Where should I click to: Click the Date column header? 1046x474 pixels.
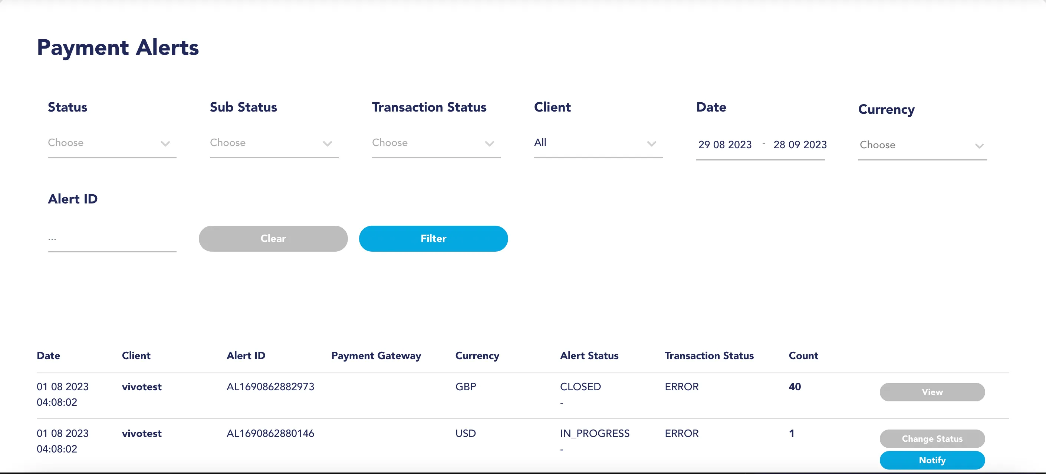coord(48,355)
